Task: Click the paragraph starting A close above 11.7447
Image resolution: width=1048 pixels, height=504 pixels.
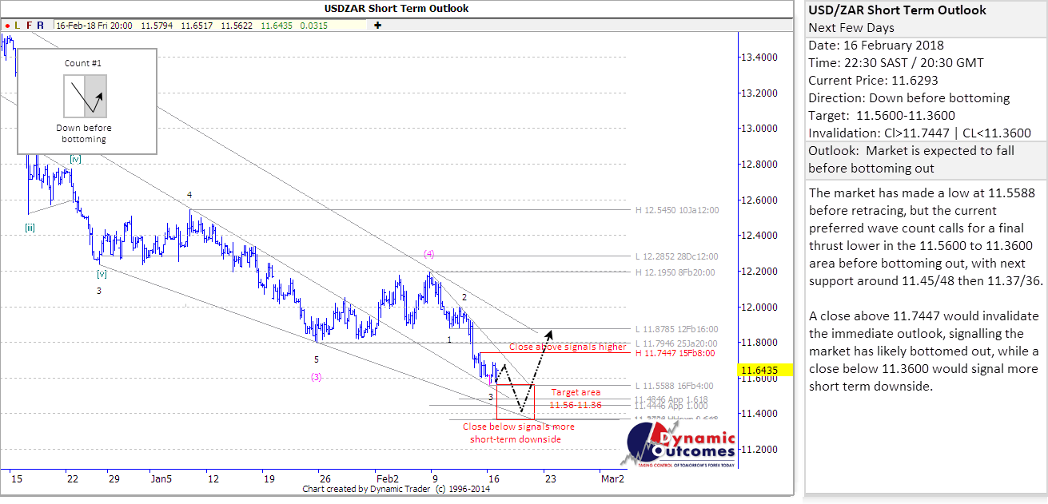Action: click(923, 351)
